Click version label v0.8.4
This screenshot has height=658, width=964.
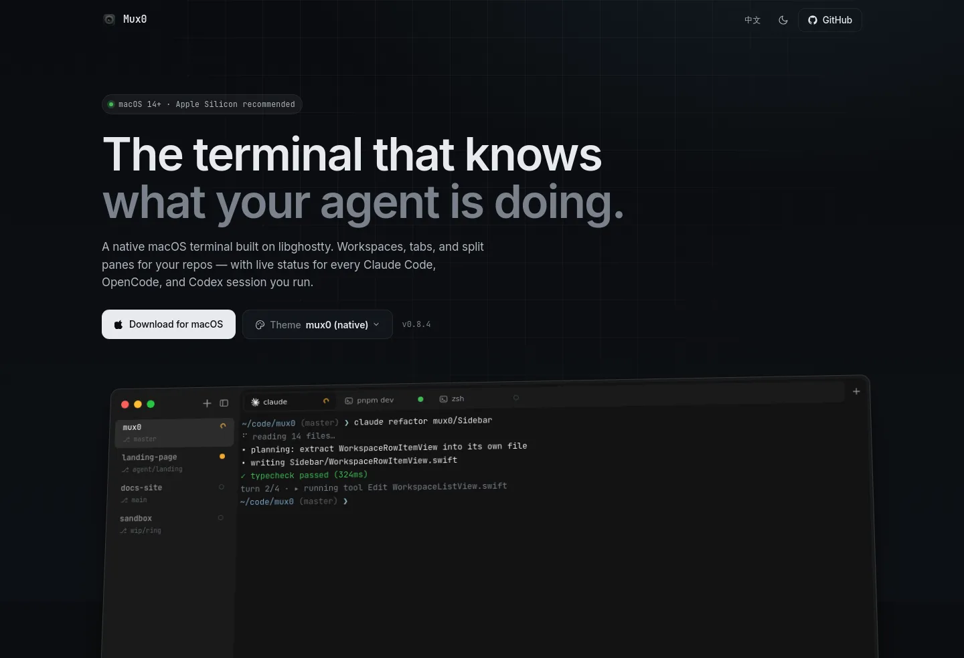[x=416, y=324]
